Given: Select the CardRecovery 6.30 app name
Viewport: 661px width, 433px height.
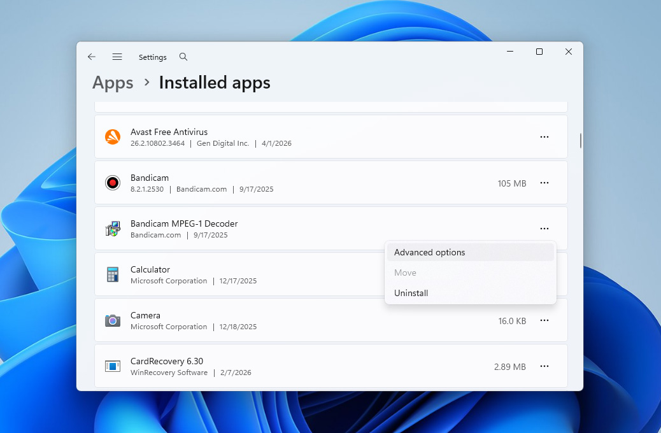Looking at the screenshot, I should (167, 361).
